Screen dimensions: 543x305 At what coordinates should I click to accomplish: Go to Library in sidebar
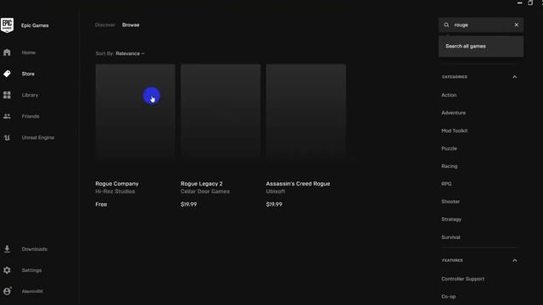30,95
